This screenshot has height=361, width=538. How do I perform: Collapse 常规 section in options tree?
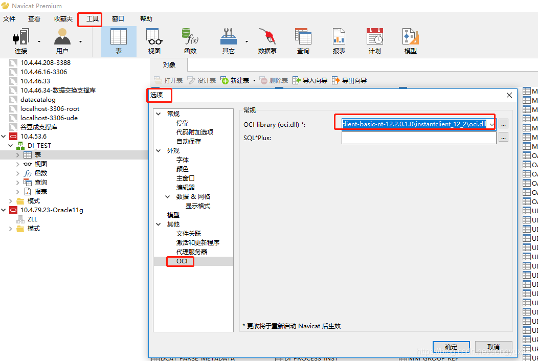159,114
